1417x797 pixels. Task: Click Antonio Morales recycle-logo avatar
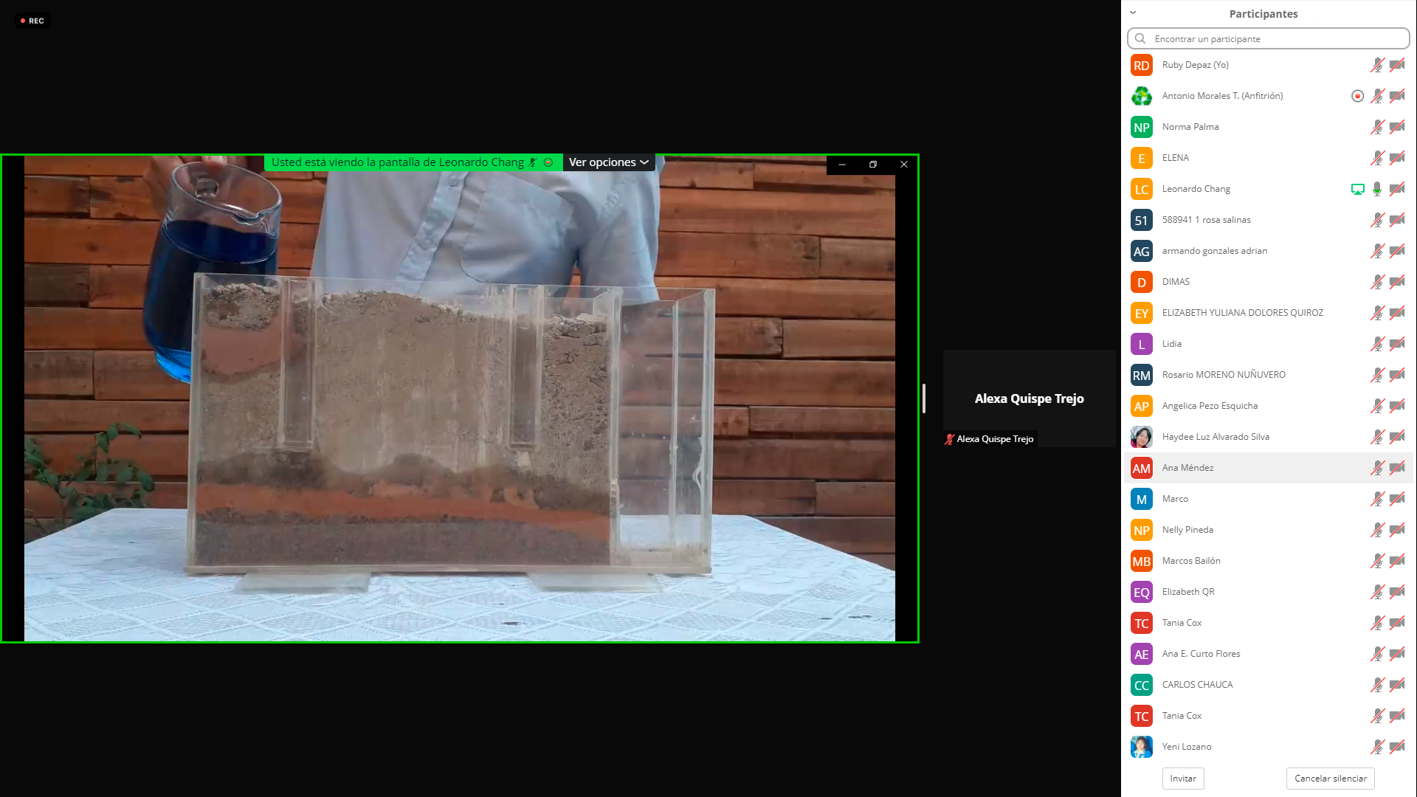tap(1142, 96)
